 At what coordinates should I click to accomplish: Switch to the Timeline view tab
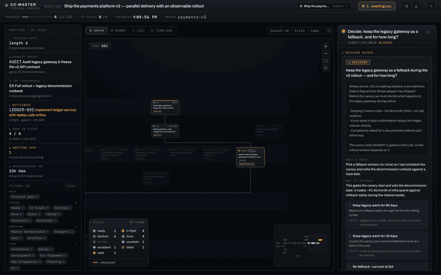click(x=162, y=31)
